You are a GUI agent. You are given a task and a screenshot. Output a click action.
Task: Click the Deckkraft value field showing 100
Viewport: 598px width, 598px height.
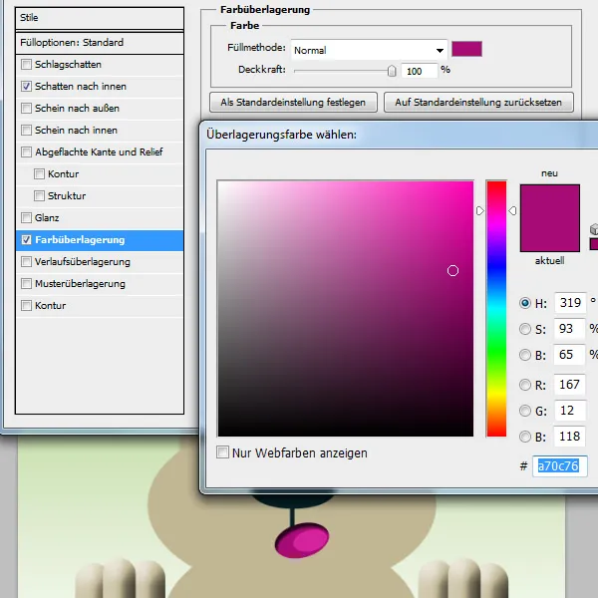[420, 71]
